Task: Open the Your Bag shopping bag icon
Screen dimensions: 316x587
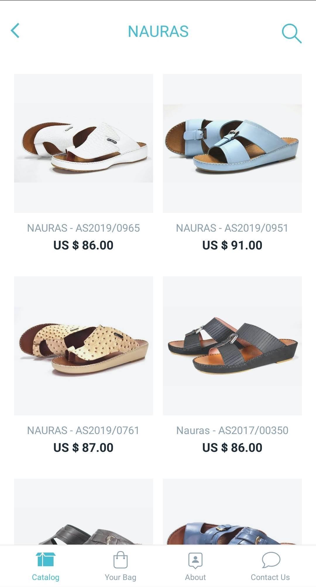Action: (121, 560)
